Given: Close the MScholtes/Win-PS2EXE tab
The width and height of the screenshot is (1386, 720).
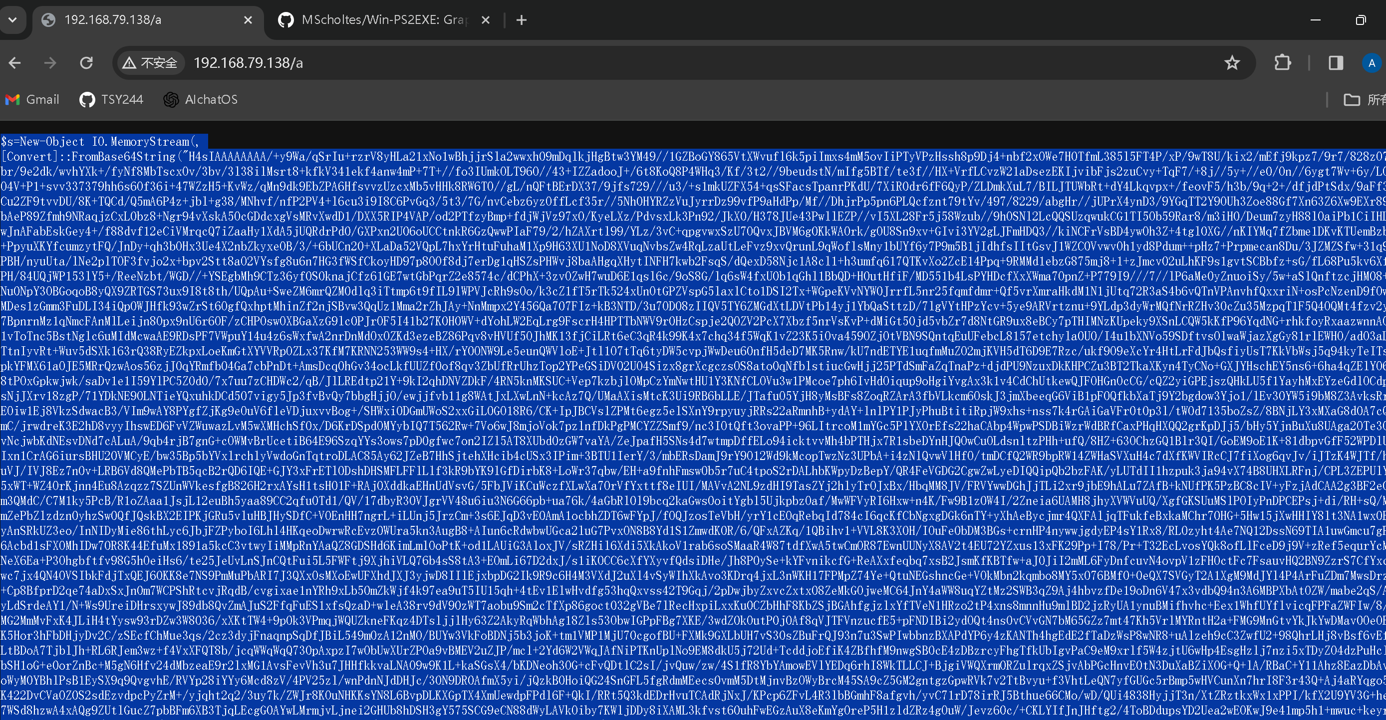Looking at the screenshot, I should pyautogui.click(x=485, y=20).
